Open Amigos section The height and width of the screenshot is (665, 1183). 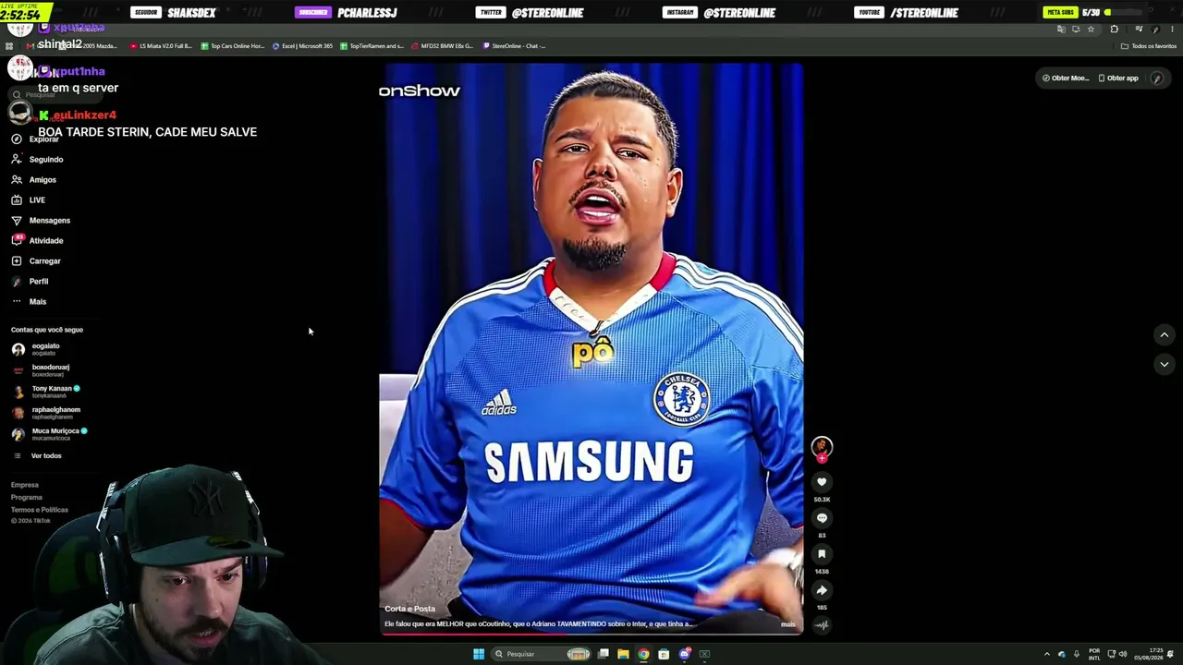coord(34,179)
